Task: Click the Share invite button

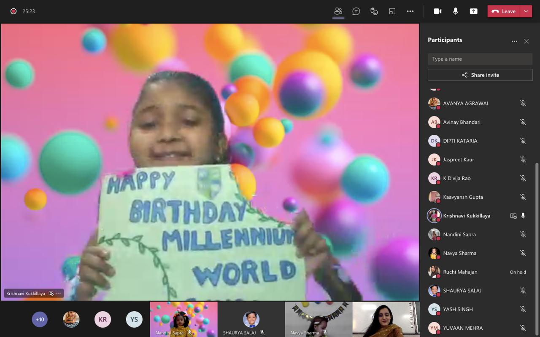Action: point(480,75)
